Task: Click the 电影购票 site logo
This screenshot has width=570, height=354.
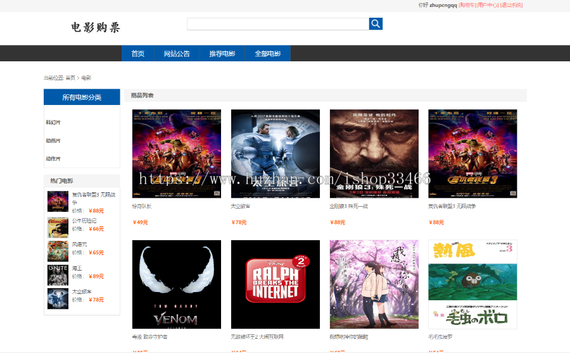Action: (95, 27)
